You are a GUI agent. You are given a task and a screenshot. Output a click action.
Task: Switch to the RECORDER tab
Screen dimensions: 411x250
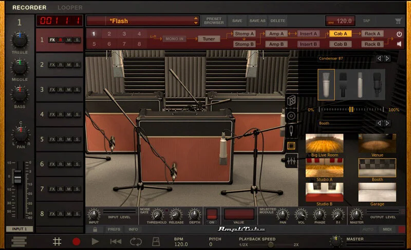click(29, 8)
